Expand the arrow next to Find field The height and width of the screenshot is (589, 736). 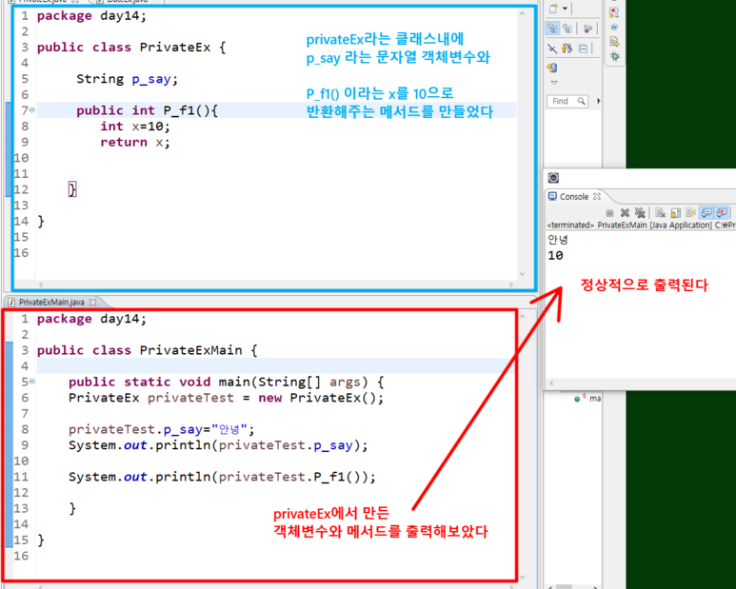(x=598, y=101)
